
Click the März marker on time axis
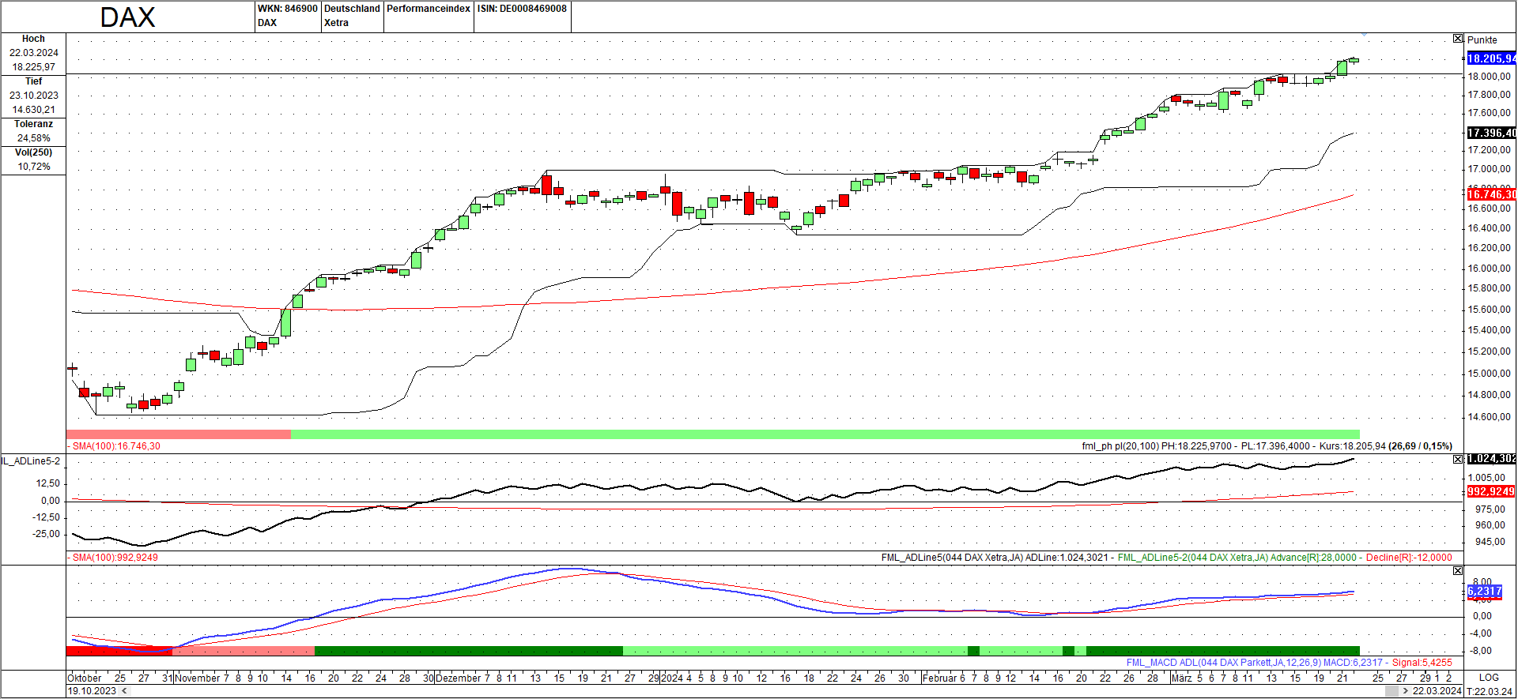tap(1181, 678)
